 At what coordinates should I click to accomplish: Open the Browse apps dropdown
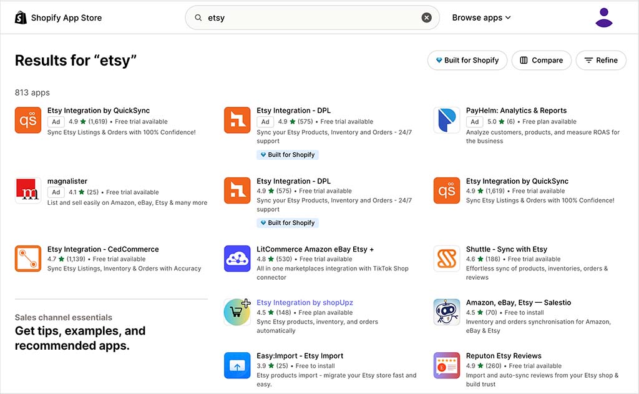pyautogui.click(x=481, y=17)
